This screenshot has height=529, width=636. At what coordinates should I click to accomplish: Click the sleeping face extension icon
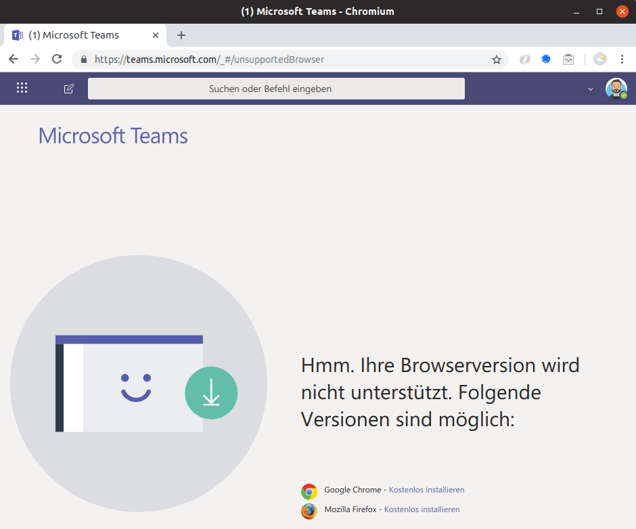pos(568,60)
